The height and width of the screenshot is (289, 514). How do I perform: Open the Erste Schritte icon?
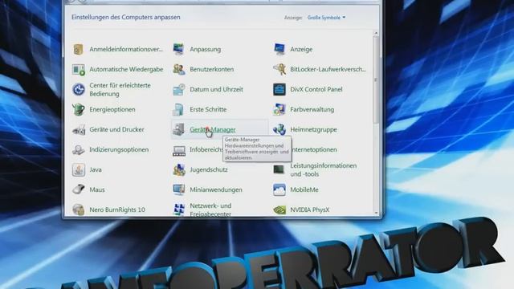click(178, 109)
